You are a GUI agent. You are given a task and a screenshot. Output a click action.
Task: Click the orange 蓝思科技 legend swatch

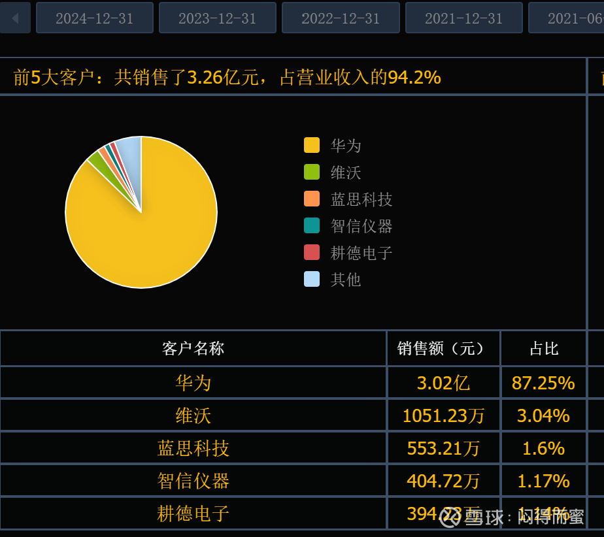(312, 199)
